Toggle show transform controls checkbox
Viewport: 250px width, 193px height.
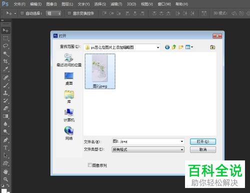(x=69, y=14)
